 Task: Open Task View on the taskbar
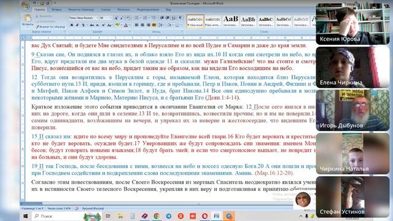(108, 216)
